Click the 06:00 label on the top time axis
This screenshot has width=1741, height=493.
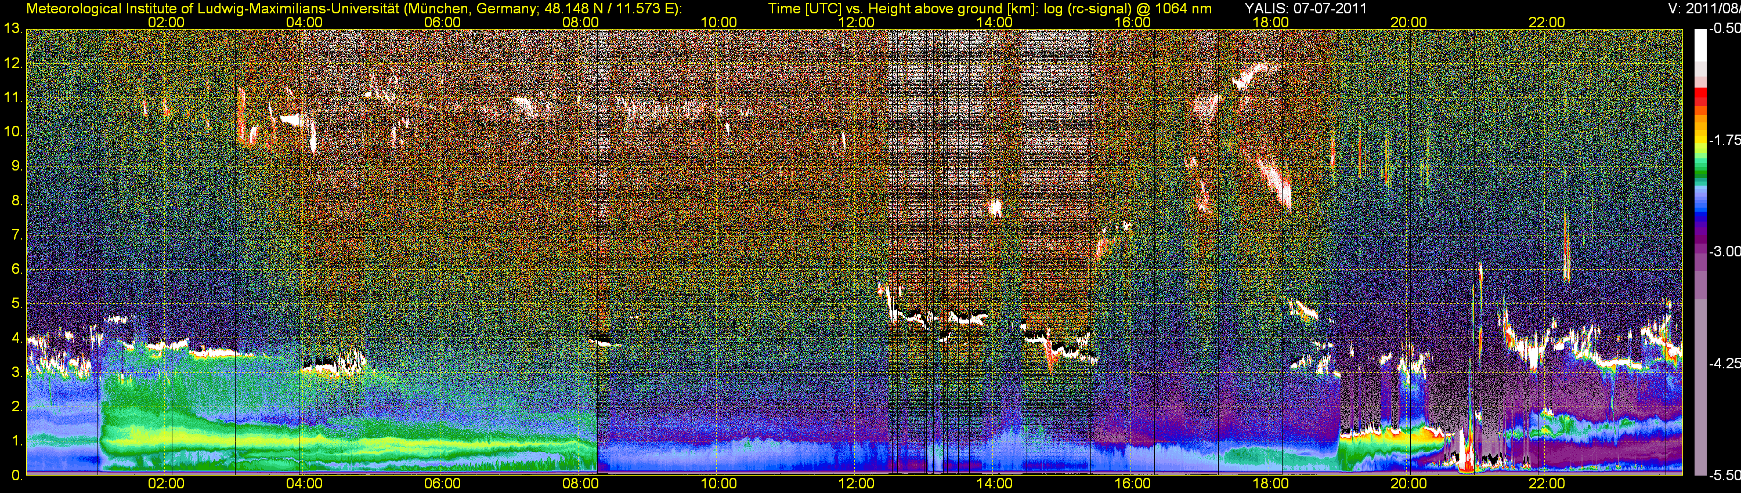pyautogui.click(x=442, y=22)
